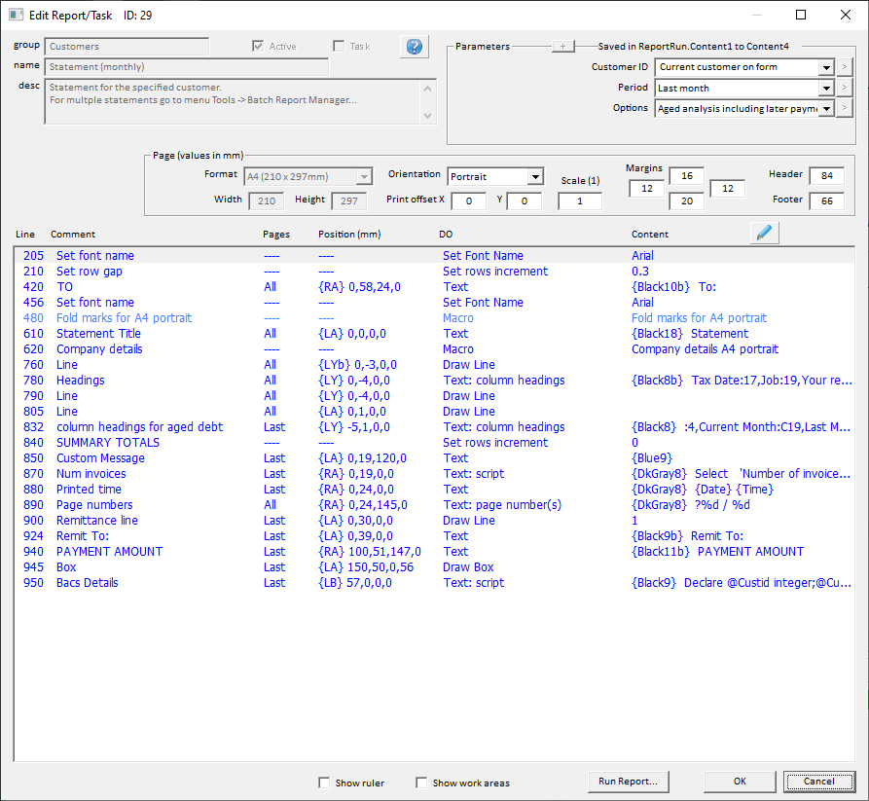Dismiss the dialog via Cancel
Image resolution: width=869 pixels, height=801 pixels.
[x=818, y=782]
